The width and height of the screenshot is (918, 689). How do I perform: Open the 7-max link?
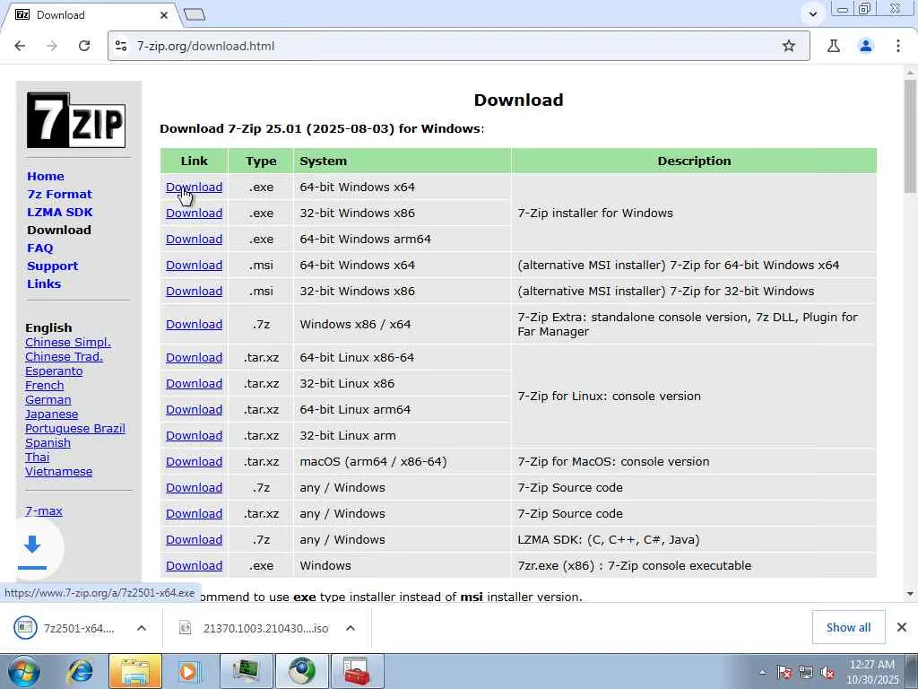click(x=44, y=510)
